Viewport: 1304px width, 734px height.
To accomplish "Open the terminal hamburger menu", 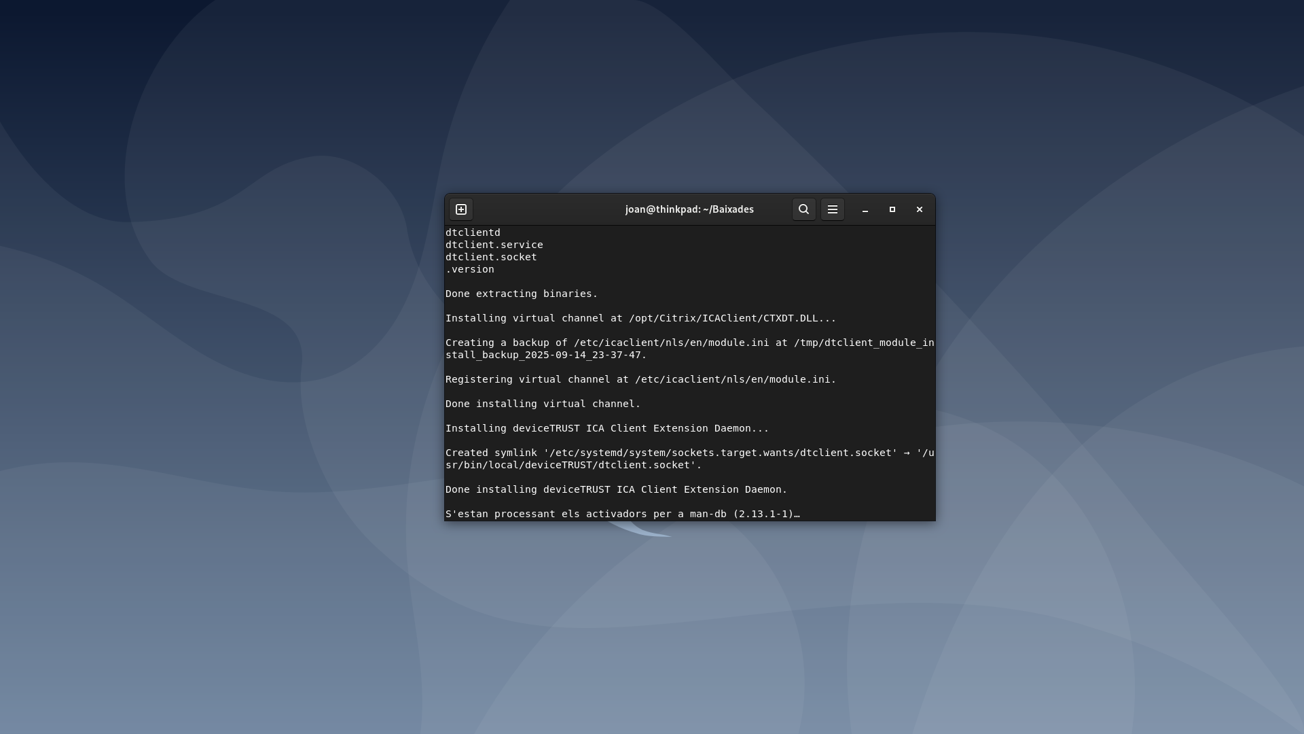I will click(833, 209).
